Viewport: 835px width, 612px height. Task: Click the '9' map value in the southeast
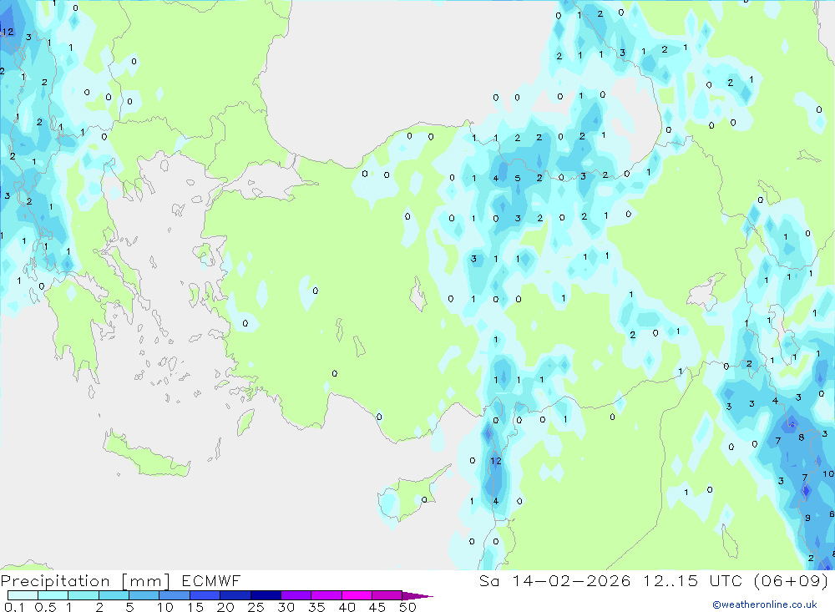pyautogui.click(x=807, y=518)
